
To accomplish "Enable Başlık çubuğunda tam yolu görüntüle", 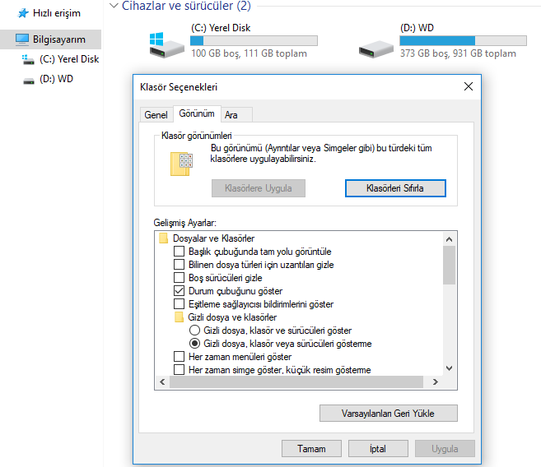I will 179,252.
